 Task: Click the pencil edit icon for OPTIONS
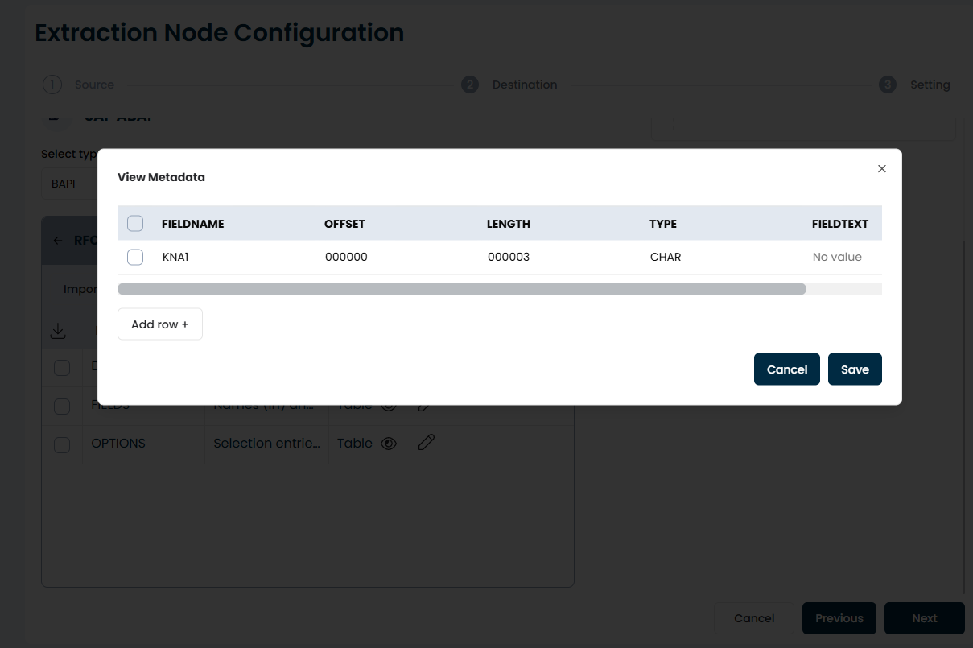[427, 442]
